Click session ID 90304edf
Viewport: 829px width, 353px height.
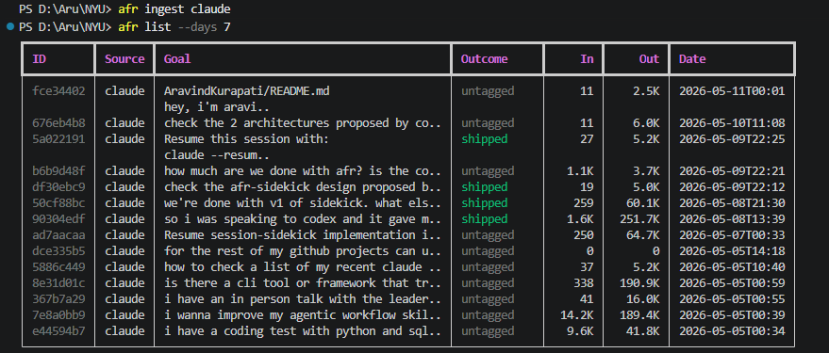pyautogui.click(x=58, y=219)
